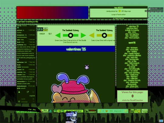Image resolution: width=164 pixels, height=123 pixels.
Task: Click the online users counter widget
Action: coord(156,9)
